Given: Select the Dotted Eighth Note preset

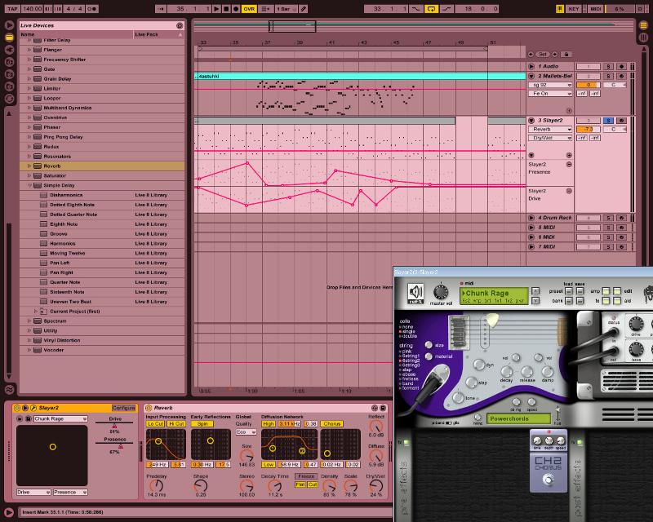Looking at the screenshot, I should pos(102,205).
